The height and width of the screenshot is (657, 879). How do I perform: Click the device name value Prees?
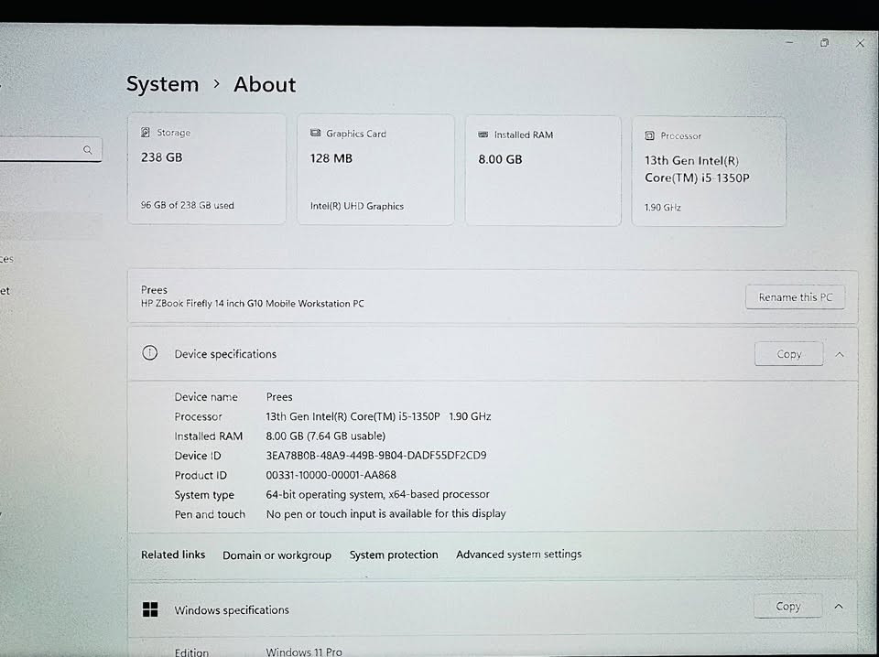[279, 396]
